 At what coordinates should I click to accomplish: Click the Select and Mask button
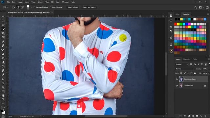click(89, 7)
